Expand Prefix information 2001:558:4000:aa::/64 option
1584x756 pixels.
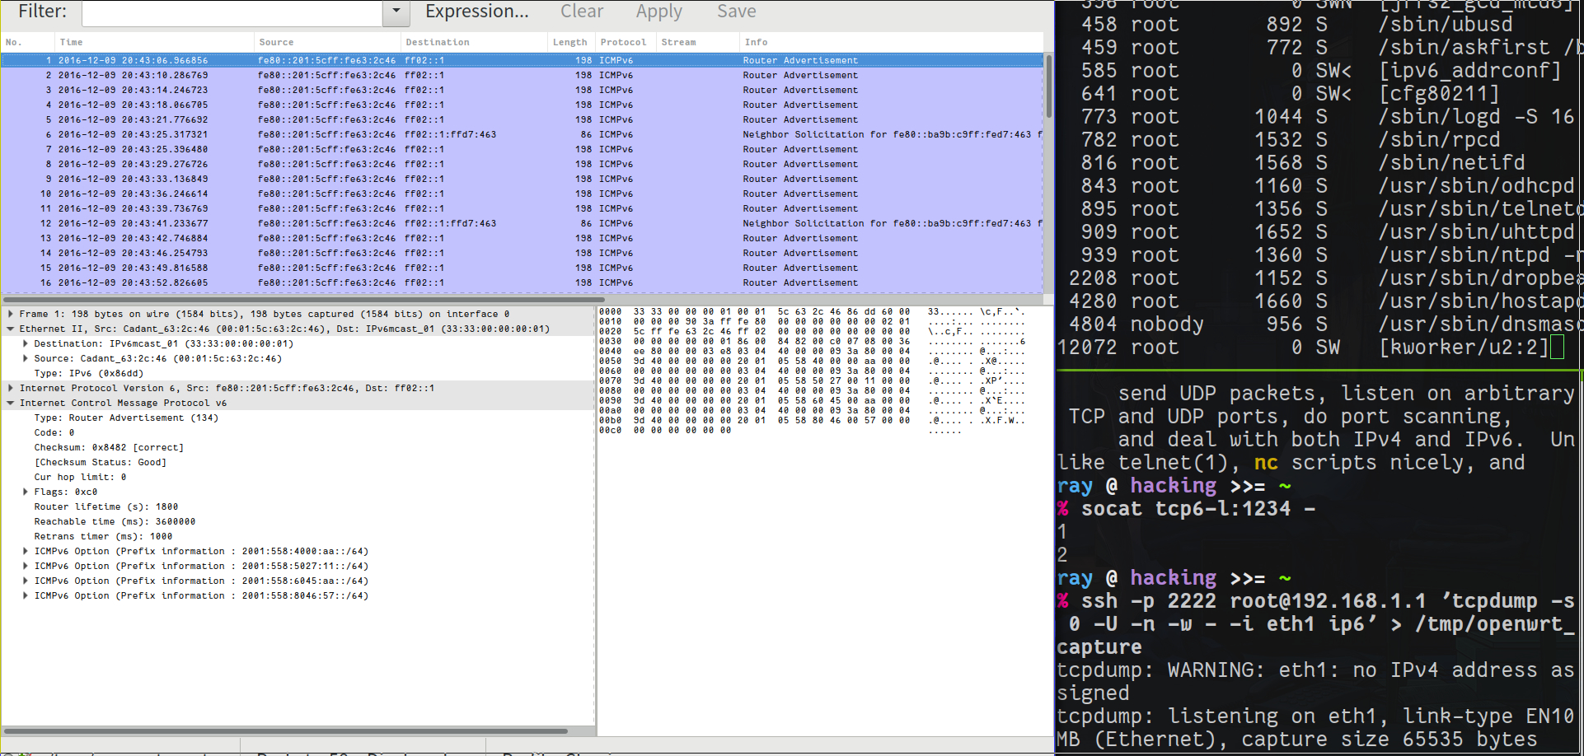(x=25, y=551)
